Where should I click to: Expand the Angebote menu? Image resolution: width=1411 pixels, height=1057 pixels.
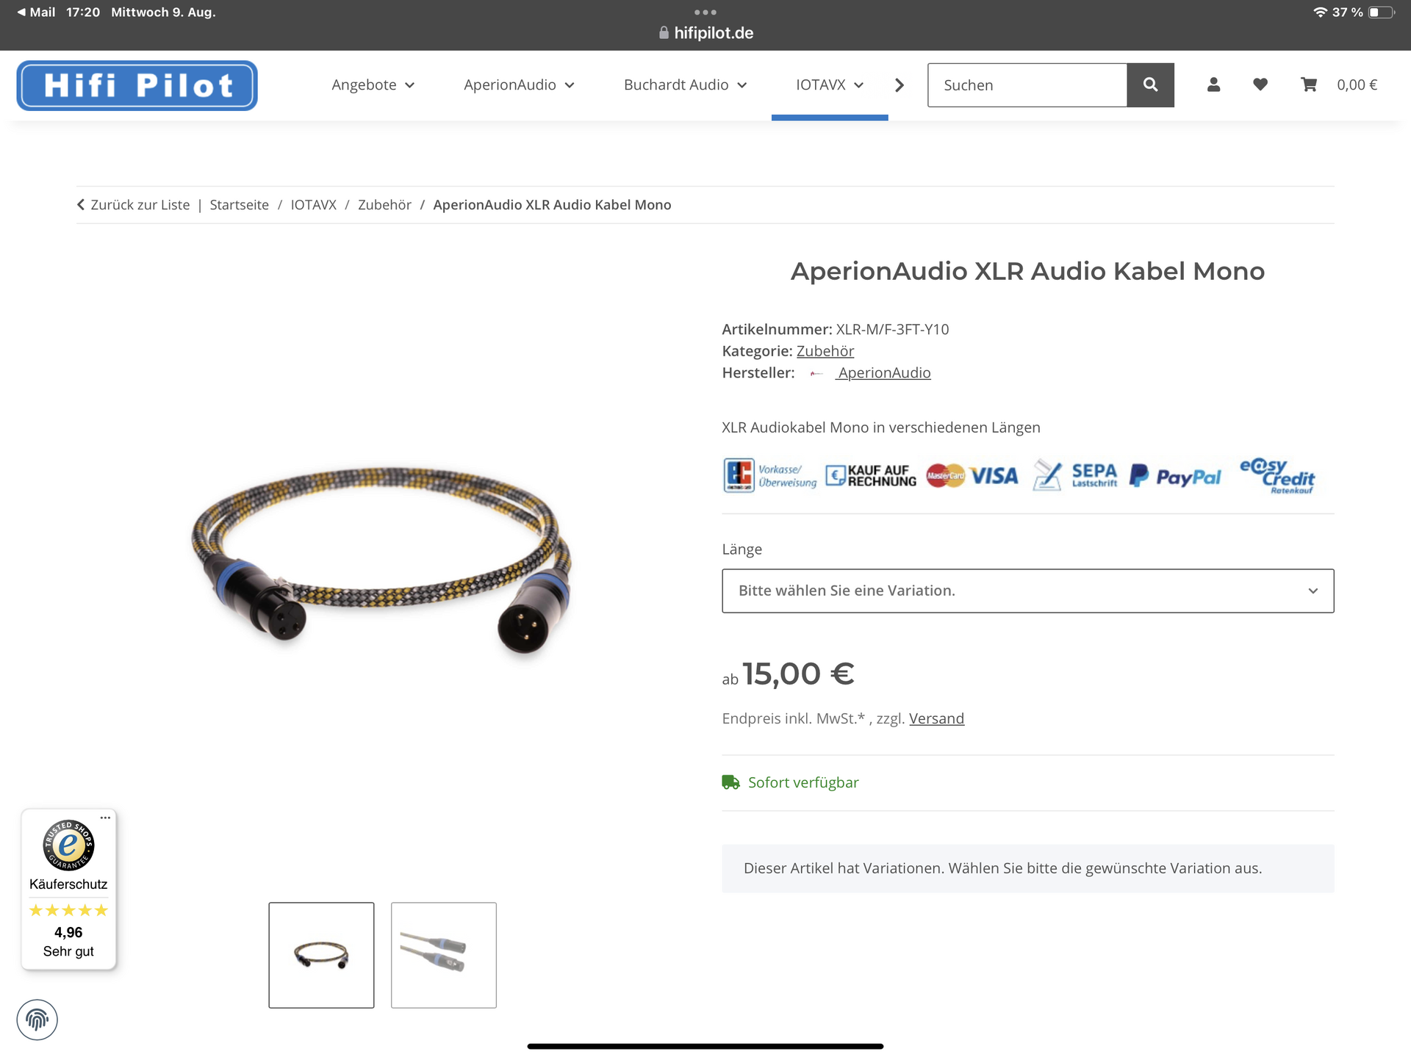pyautogui.click(x=373, y=85)
